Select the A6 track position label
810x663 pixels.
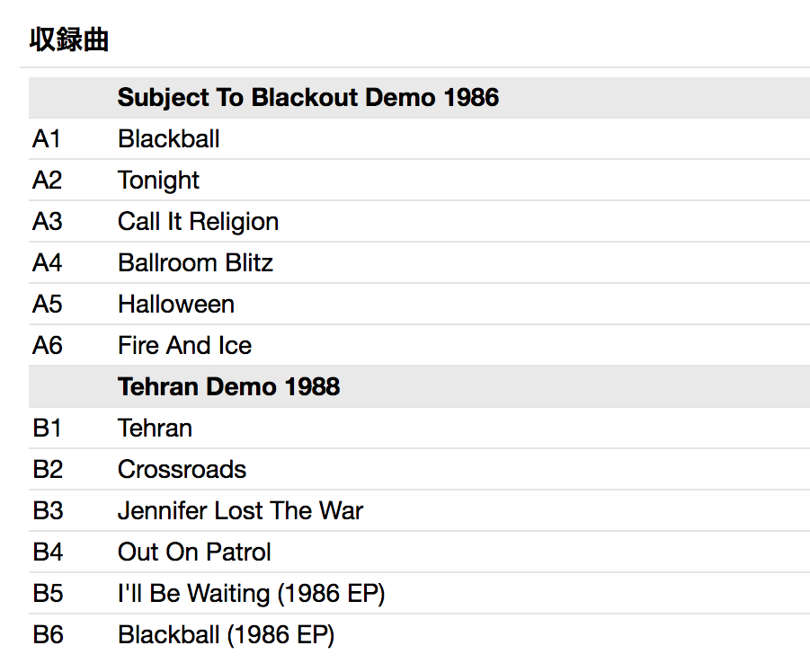click(48, 346)
